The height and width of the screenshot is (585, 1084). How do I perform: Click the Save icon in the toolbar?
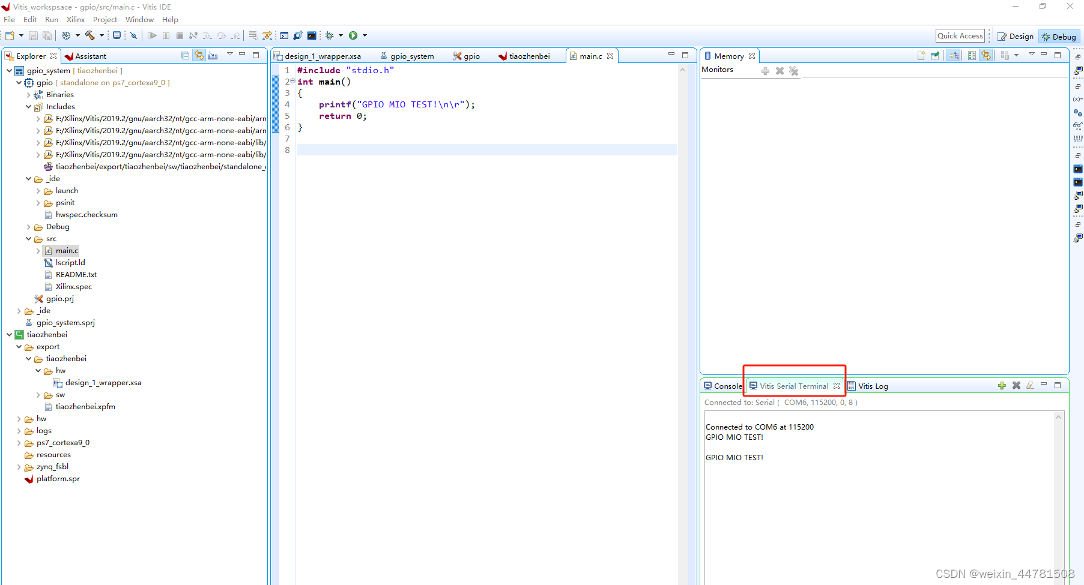pyautogui.click(x=33, y=35)
